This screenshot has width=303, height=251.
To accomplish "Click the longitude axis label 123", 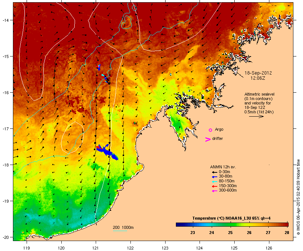I will point(165,248).
